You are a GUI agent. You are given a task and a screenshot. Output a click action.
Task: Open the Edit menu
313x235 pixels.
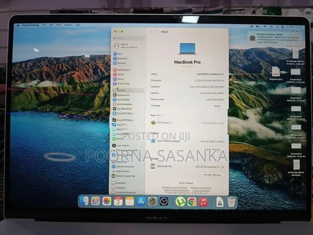[51, 25]
